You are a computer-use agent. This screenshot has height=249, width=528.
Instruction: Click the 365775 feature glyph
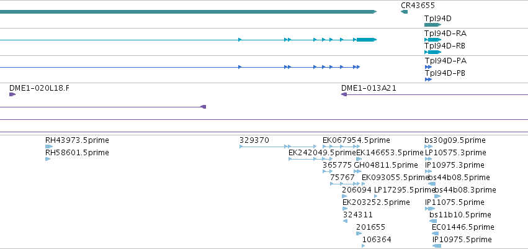(328, 171)
